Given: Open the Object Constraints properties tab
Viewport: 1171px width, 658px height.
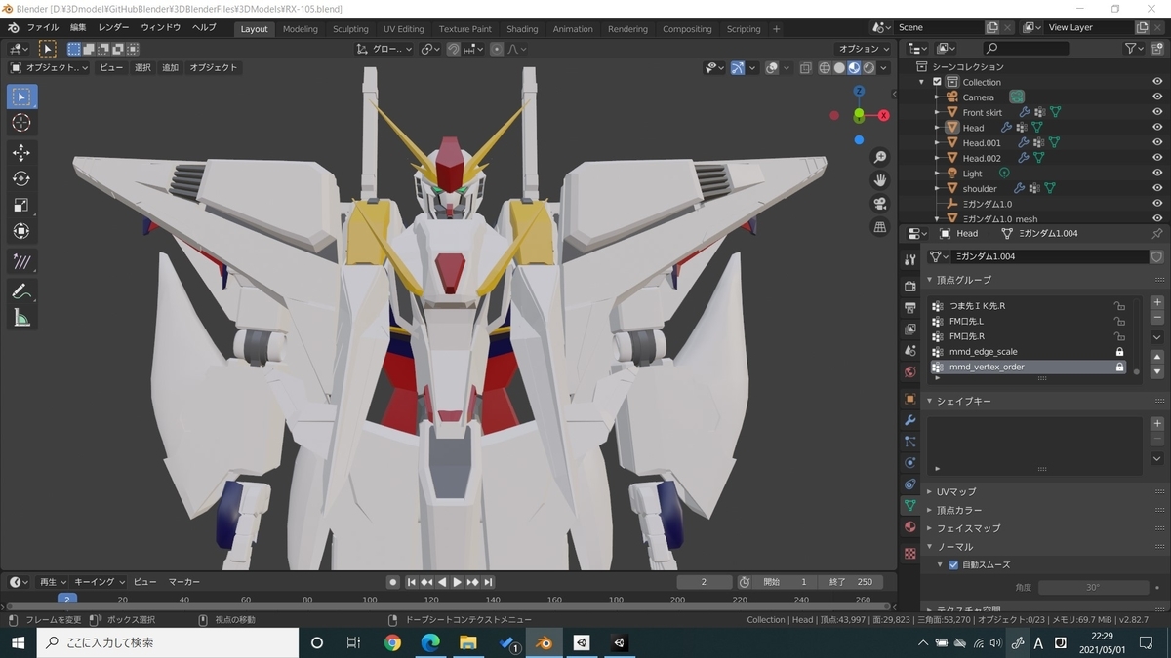Looking at the screenshot, I should [910, 484].
